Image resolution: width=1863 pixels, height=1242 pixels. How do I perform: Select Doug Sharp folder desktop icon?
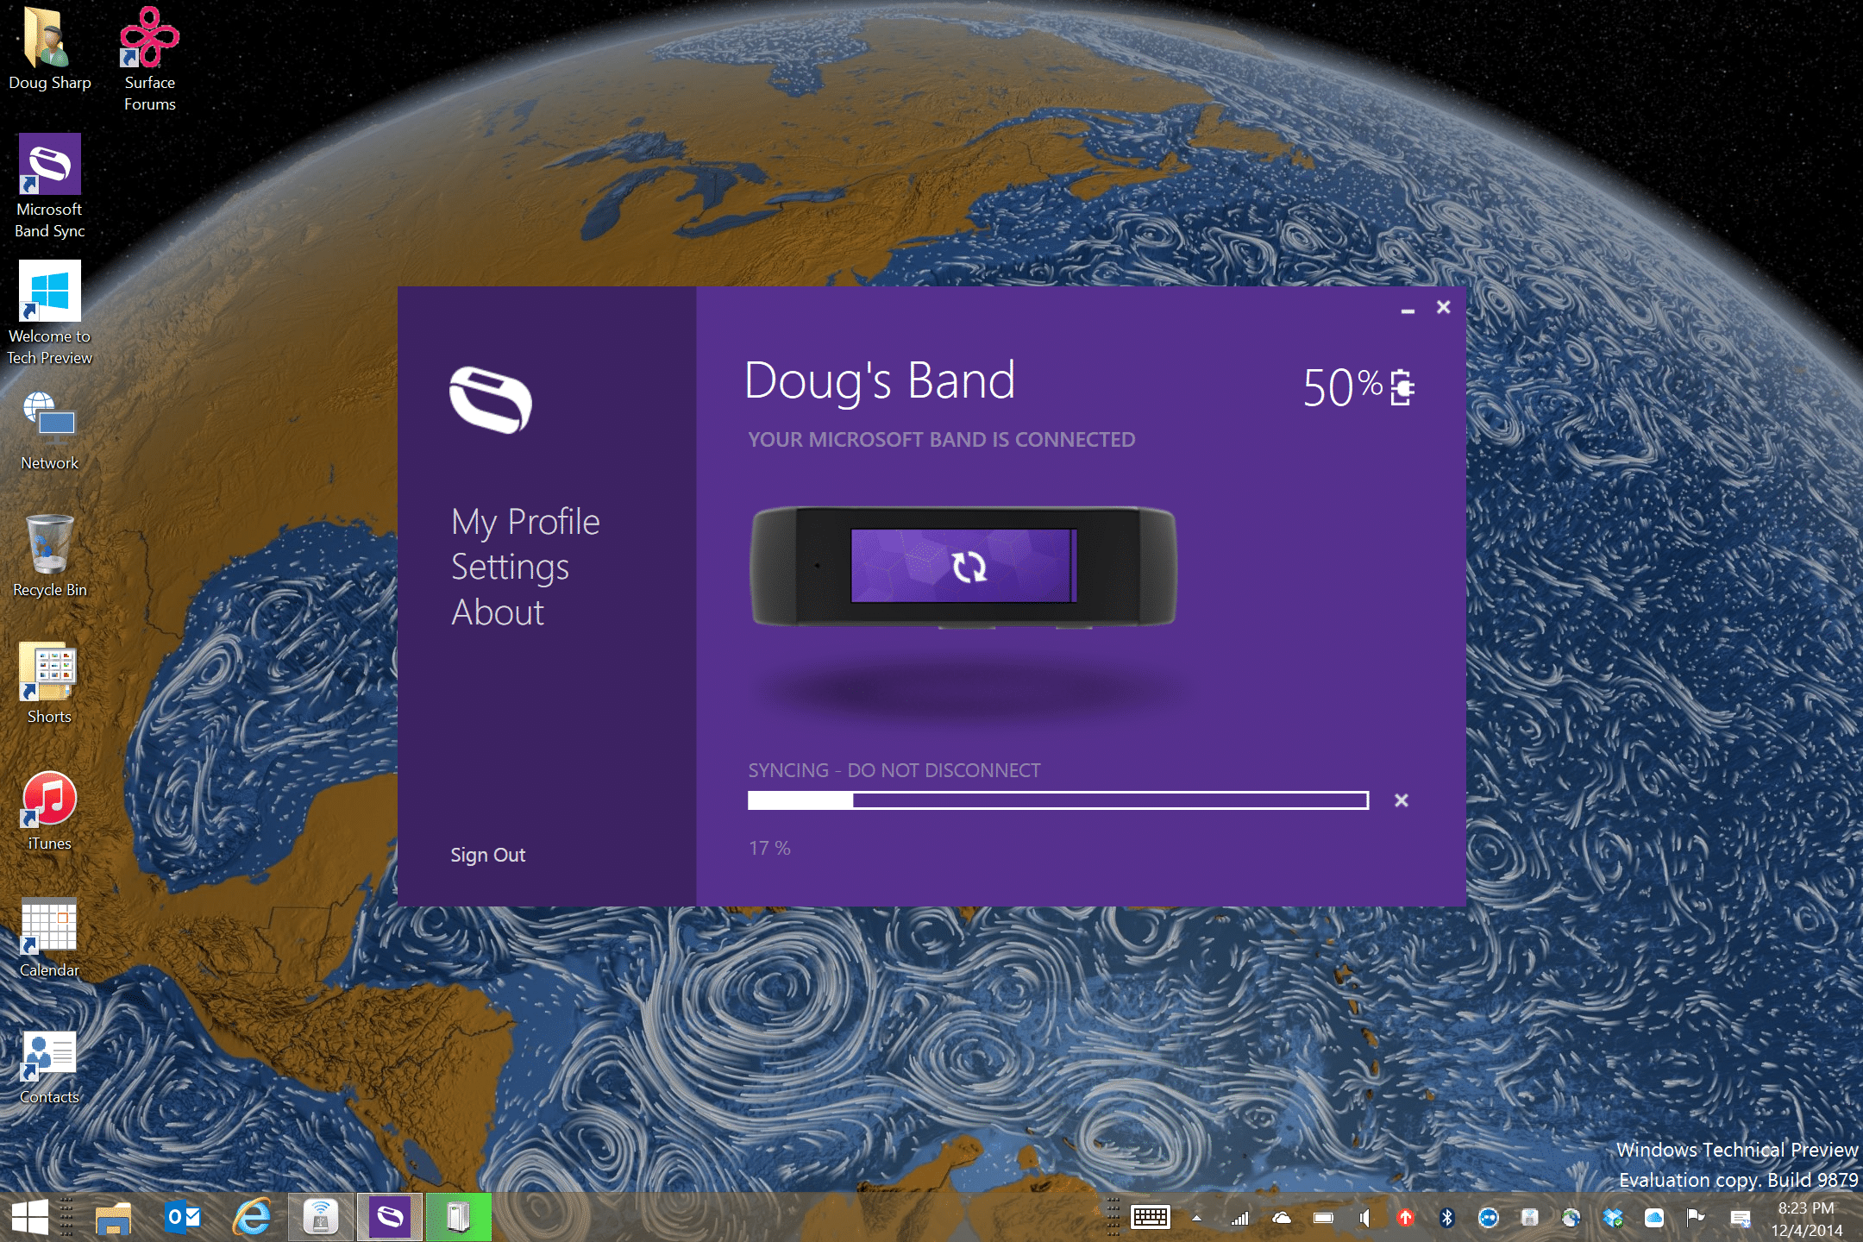[x=49, y=50]
